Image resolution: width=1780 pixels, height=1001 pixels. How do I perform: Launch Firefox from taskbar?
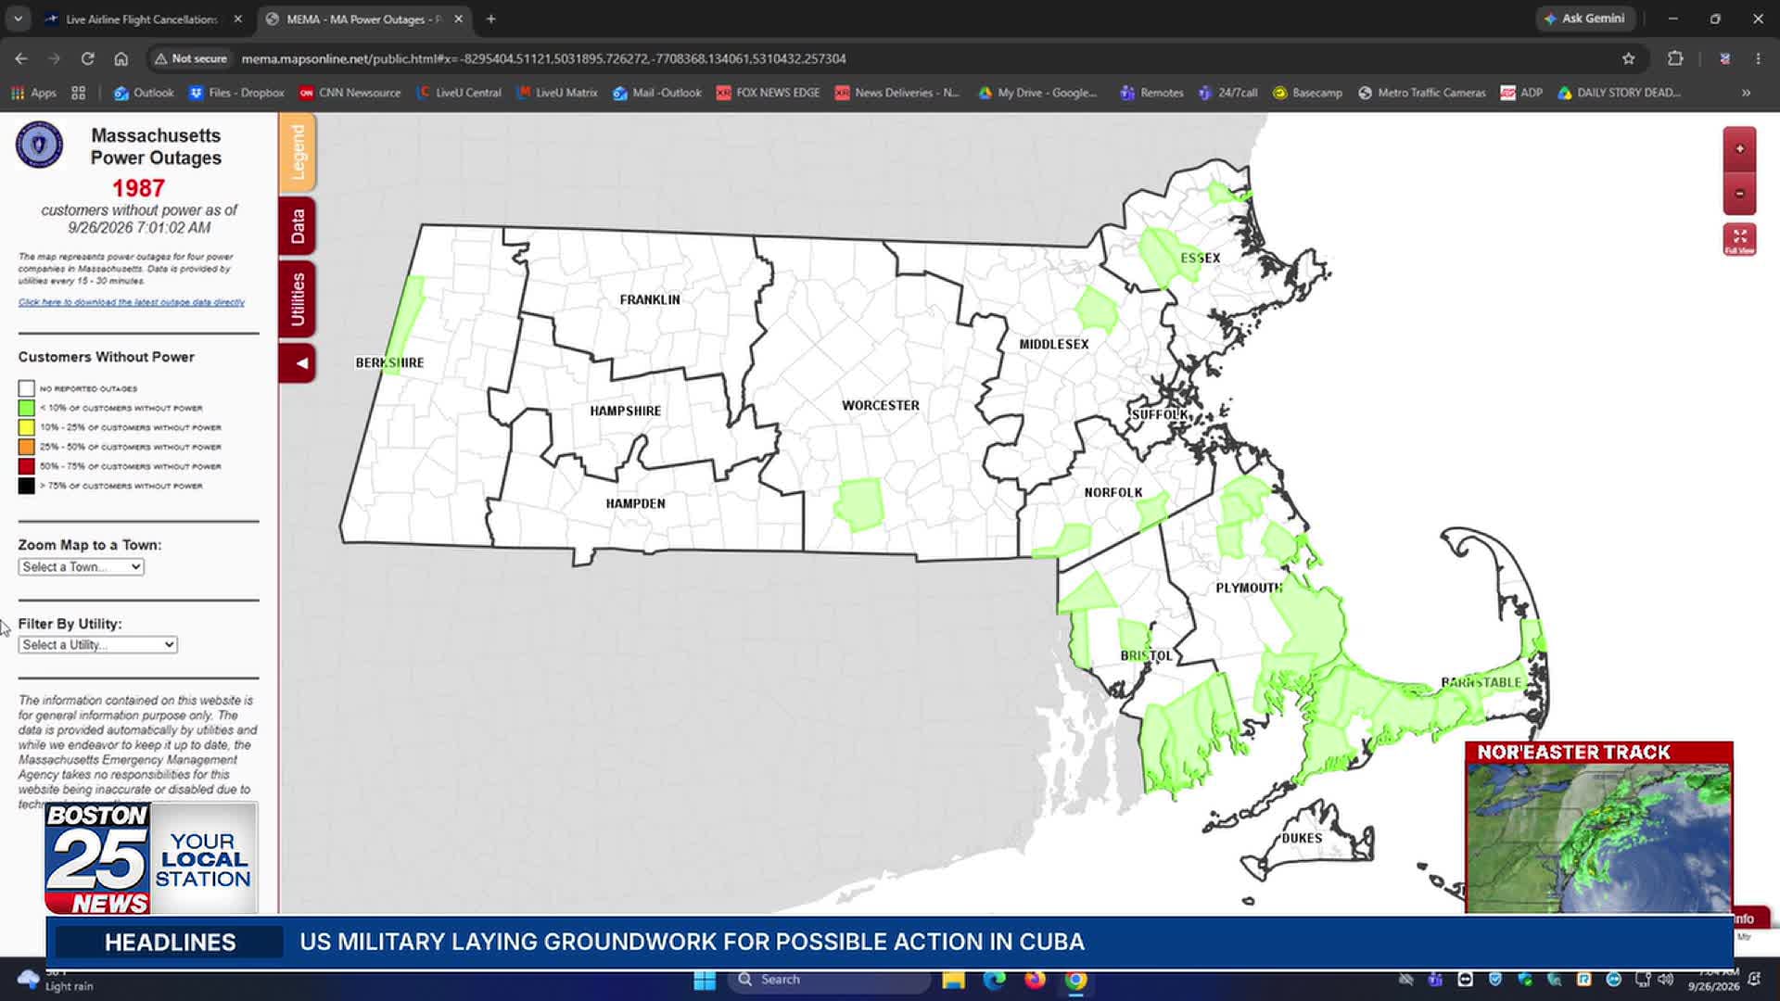1035,980
